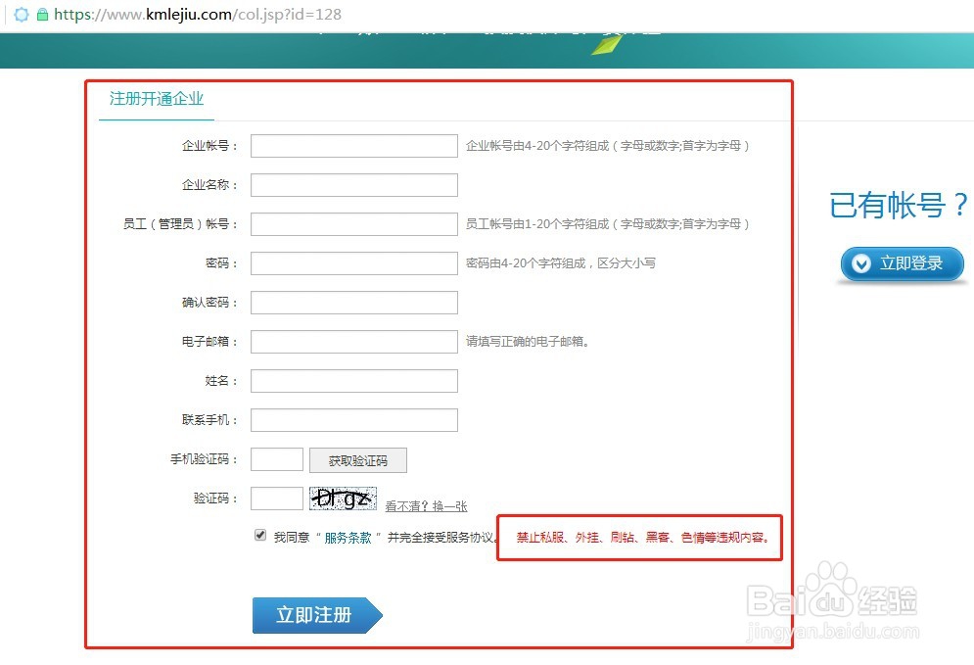Click the 获取验证码 button

pos(358,459)
